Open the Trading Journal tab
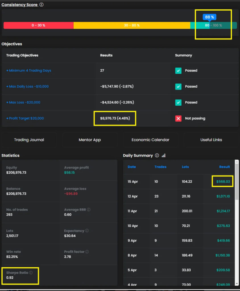 (x=29, y=140)
